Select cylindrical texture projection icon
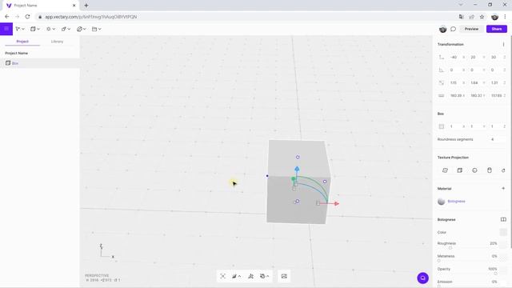Viewport: 512px width, 288px height. (490, 170)
